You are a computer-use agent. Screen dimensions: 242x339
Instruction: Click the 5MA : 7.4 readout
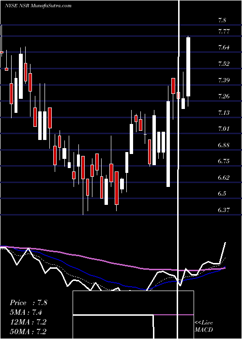click(26, 312)
